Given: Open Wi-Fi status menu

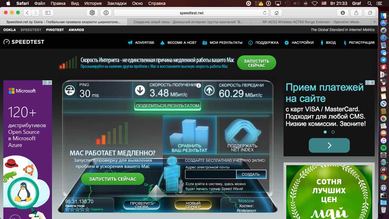Looking at the screenshot, I should (315, 3).
